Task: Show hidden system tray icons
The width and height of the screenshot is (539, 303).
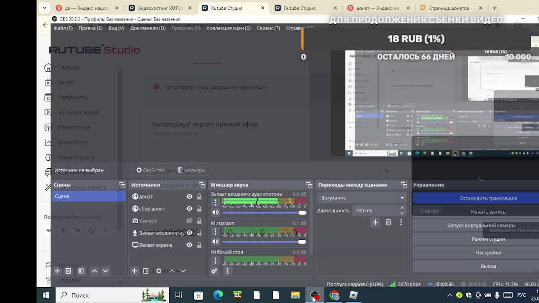Action: tap(450, 295)
